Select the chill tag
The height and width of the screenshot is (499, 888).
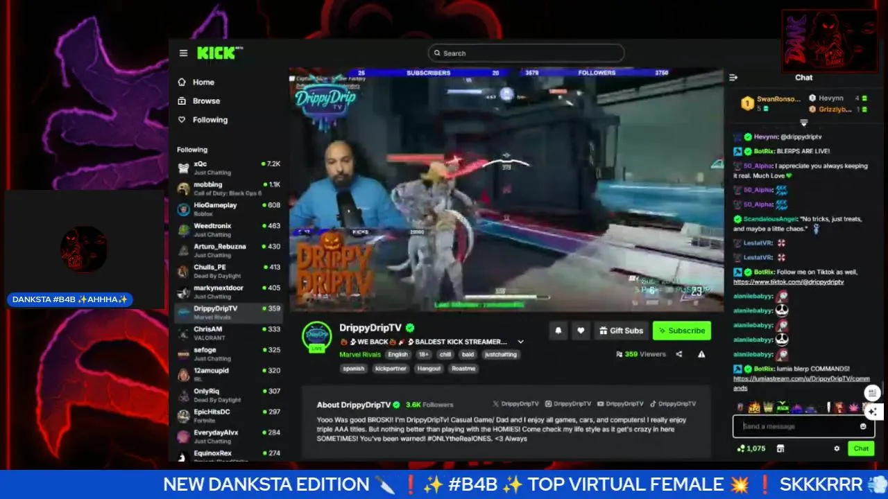[x=445, y=354]
